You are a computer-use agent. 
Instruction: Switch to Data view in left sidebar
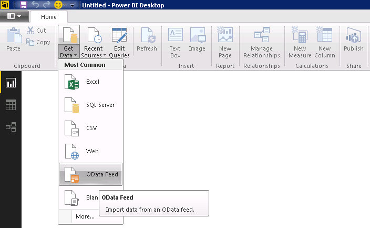pos(11,105)
